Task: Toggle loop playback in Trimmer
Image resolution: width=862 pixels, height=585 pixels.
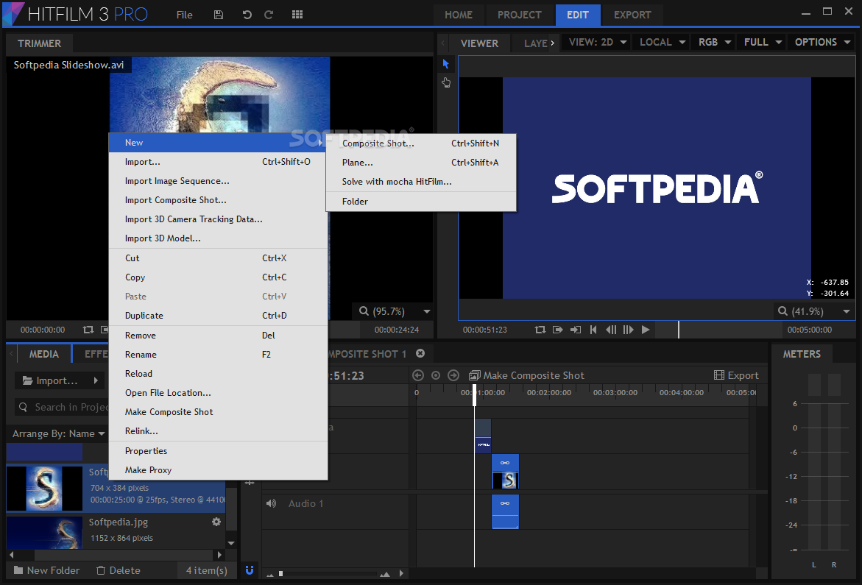Action: pos(88,330)
